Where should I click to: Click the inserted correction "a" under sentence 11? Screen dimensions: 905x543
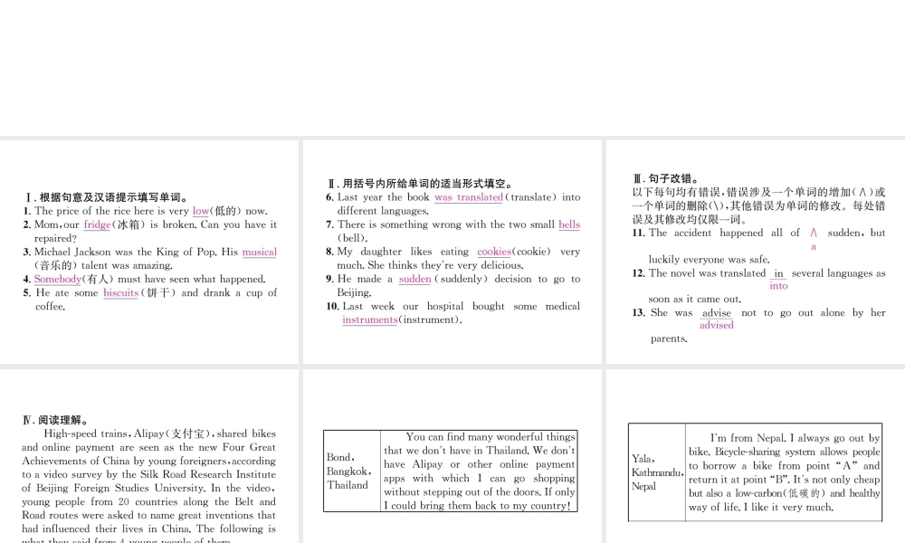(x=814, y=247)
